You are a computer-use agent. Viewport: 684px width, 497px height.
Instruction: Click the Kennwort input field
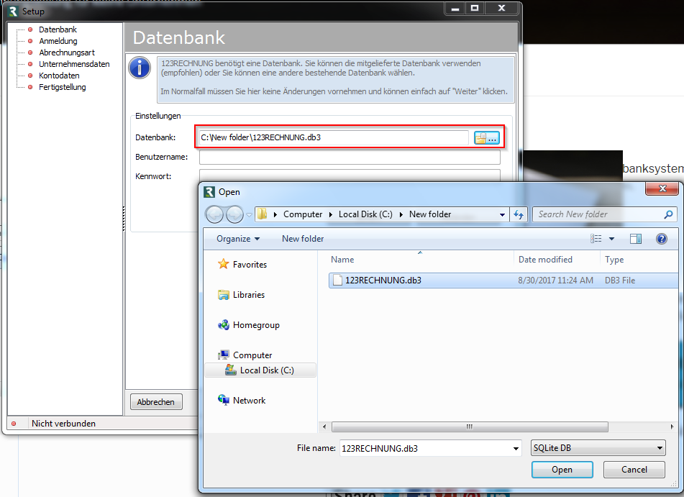350,175
